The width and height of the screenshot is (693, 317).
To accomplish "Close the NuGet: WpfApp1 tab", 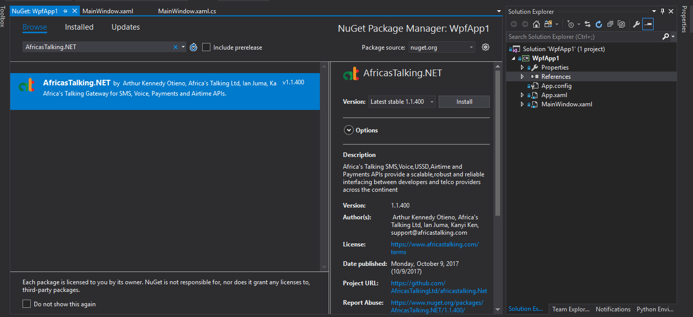I will coord(75,11).
